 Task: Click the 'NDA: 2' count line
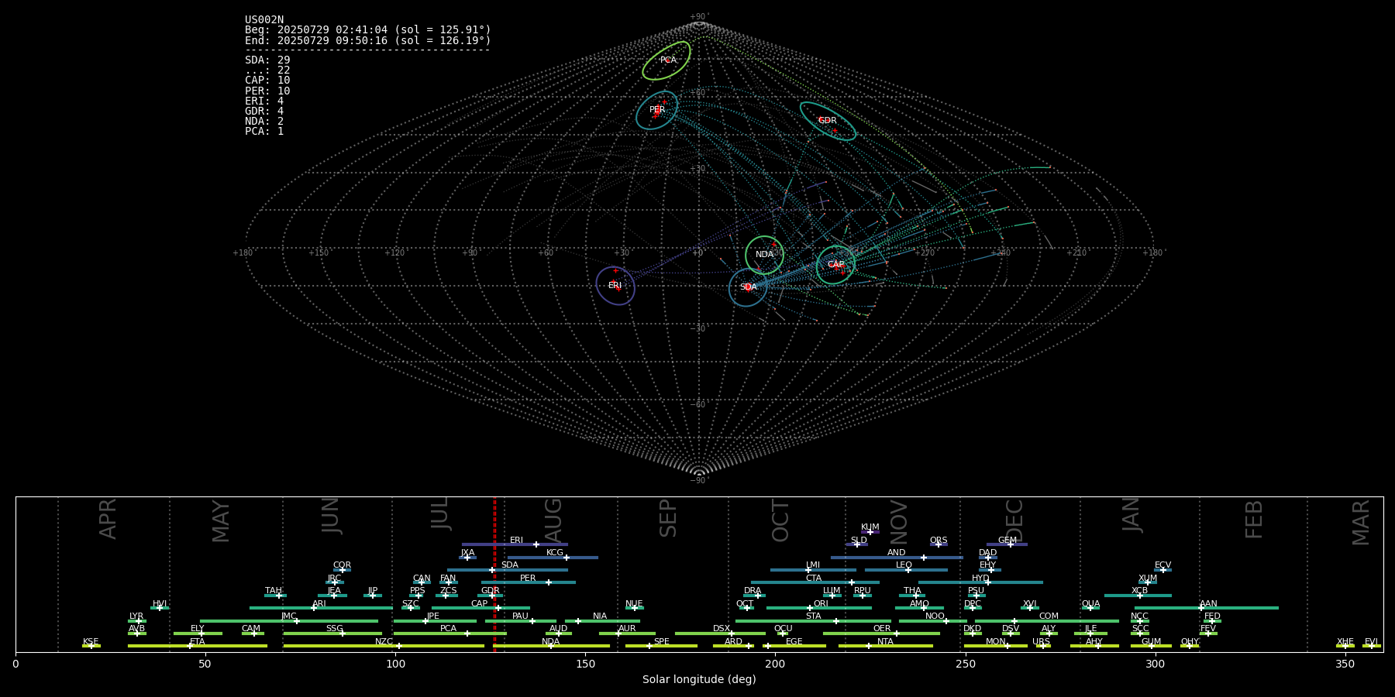[264, 121]
